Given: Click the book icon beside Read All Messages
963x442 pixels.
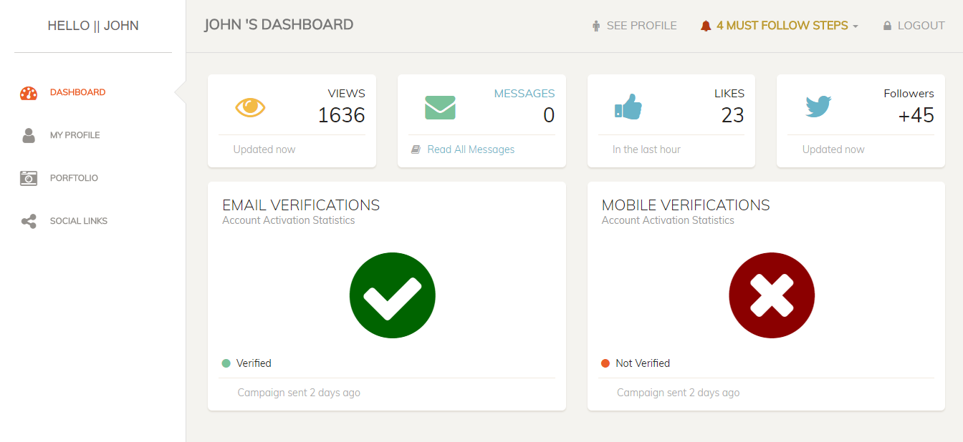Looking at the screenshot, I should tap(416, 149).
